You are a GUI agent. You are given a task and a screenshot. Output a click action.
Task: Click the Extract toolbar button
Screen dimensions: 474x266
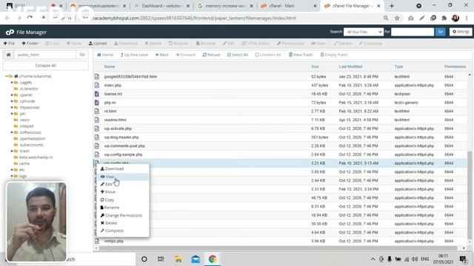pos(342,44)
